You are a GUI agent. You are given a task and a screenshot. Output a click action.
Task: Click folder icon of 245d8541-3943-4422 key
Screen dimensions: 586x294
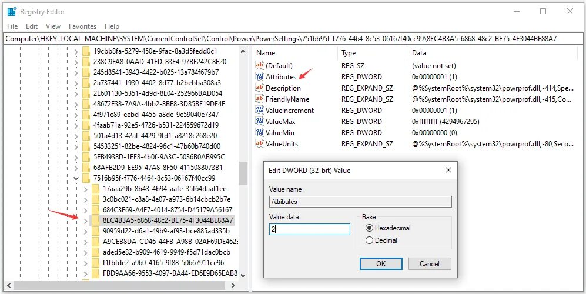tap(86, 72)
